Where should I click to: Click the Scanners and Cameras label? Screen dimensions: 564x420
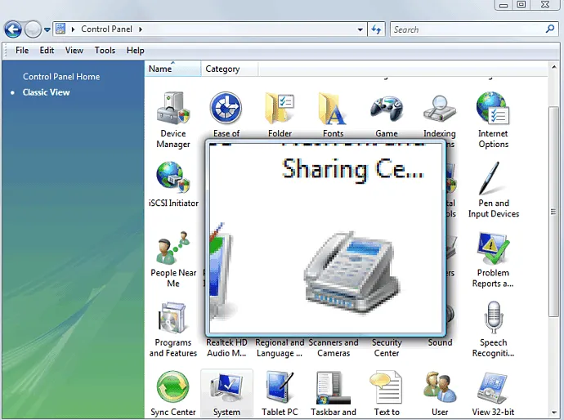[x=333, y=348]
